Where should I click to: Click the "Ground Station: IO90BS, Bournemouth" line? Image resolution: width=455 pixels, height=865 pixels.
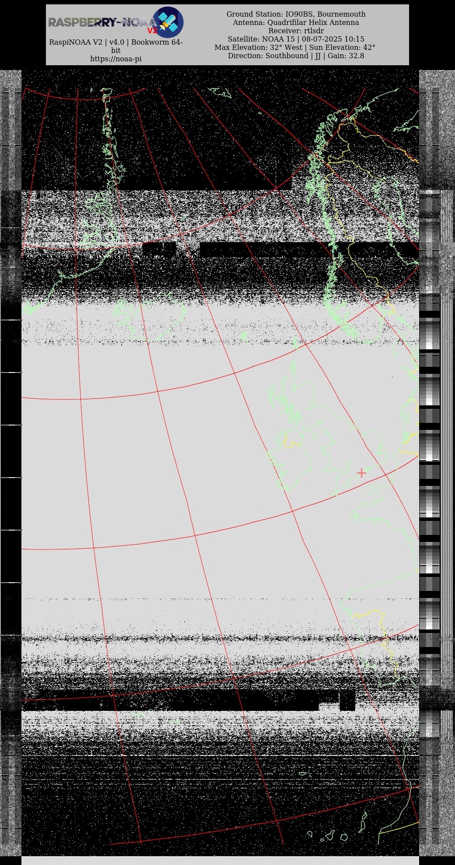(x=296, y=14)
